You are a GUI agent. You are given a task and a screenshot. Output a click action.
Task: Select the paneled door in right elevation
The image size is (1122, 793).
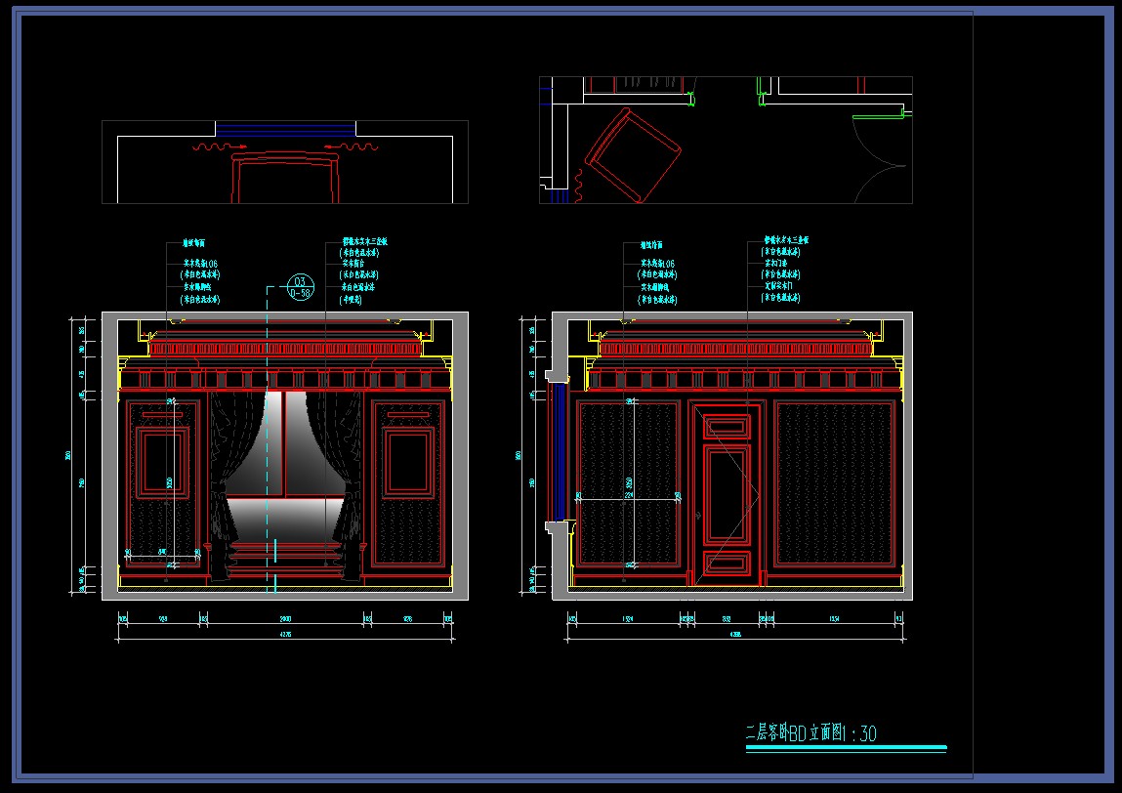point(727,493)
